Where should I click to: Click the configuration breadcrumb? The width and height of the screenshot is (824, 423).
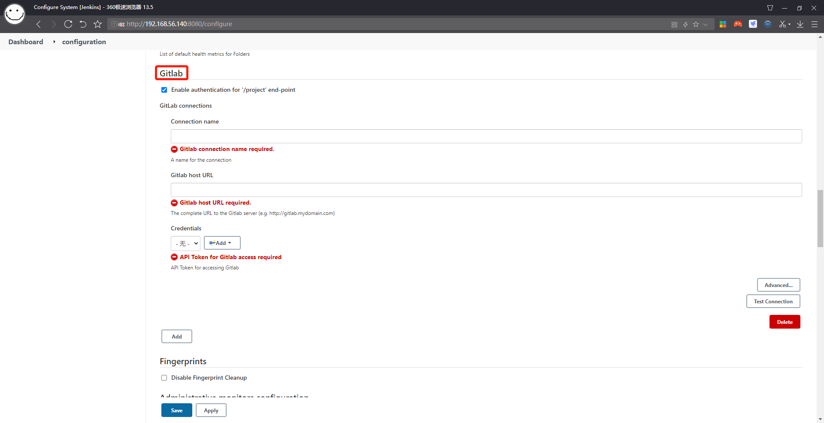pos(84,42)
